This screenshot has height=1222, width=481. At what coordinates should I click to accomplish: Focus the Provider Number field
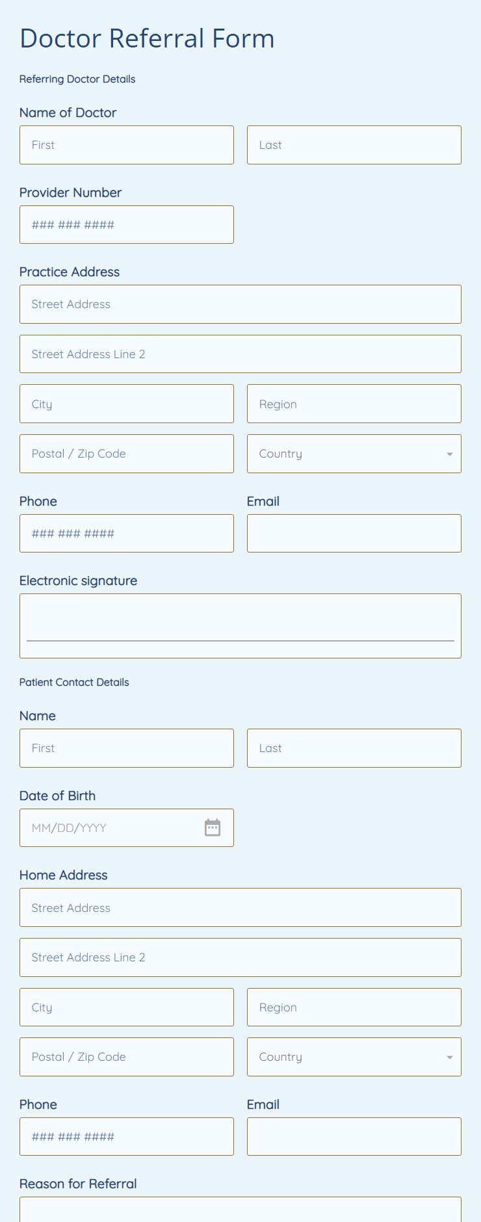tap(127, 225)
